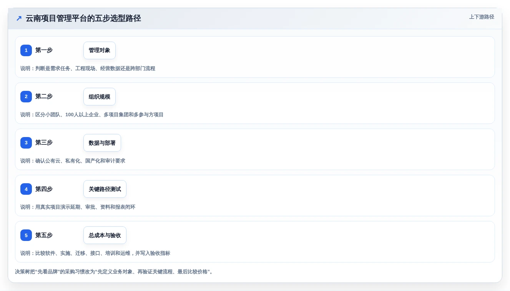Screen dimensions: 510x291
Task: Click the description starting 说明：判断是需求任务
Action: (88, 69)
